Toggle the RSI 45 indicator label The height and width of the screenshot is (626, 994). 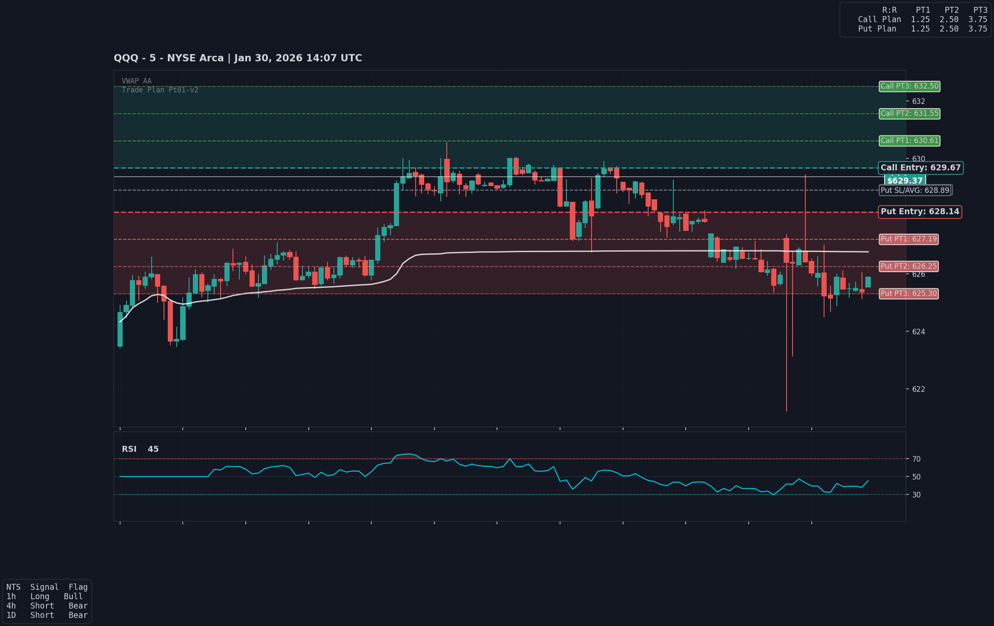140,449
